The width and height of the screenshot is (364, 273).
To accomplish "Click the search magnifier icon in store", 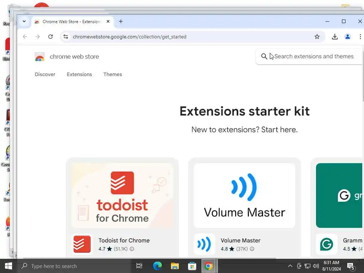I will click(264, 57).
